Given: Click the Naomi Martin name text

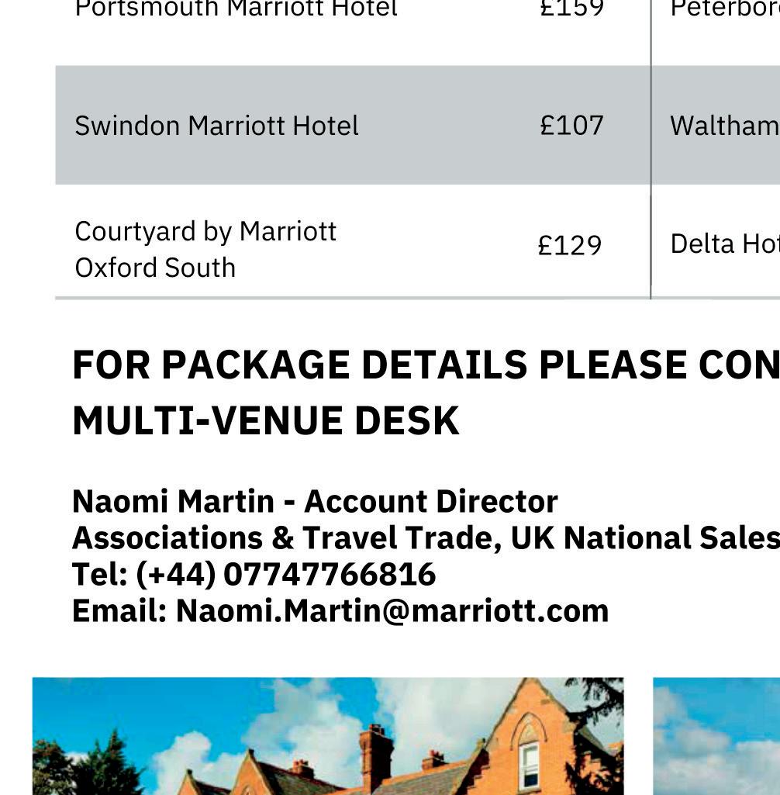Looking at the screenshot, I should [x=172, y=502].
